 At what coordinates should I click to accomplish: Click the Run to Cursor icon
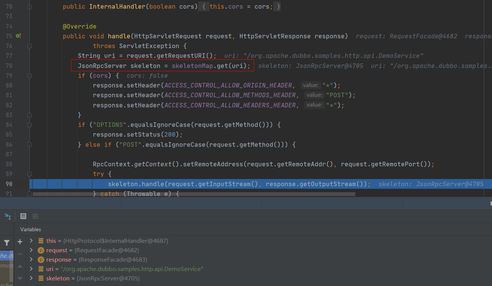[8, 216]
